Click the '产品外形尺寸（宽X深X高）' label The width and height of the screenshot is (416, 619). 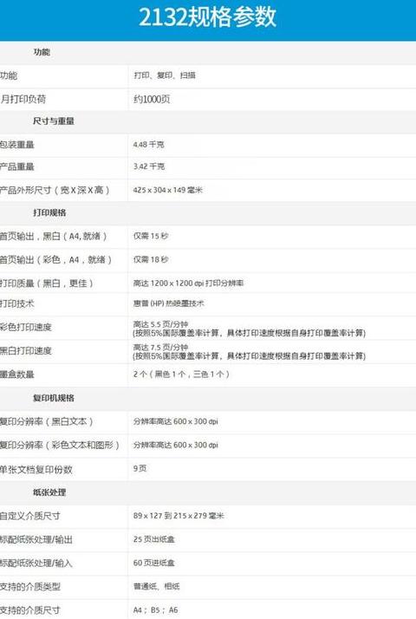pyautogui.click(x=55, y=190)
